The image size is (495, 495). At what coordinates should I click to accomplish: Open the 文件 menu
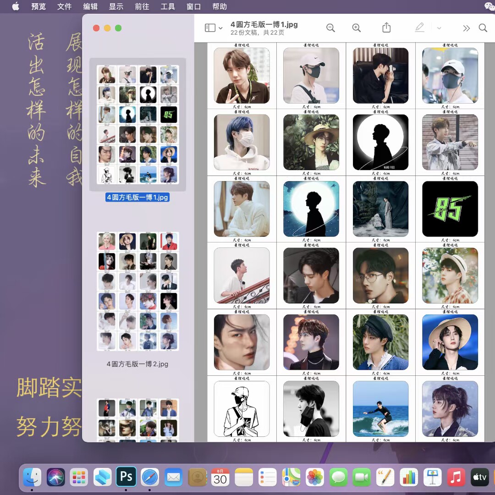[65, 6]
